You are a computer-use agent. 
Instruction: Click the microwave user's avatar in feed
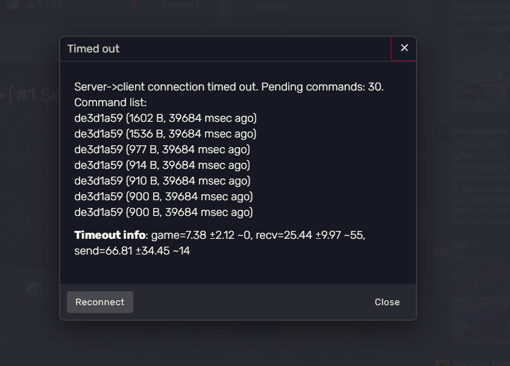click(x=442, y=133)
